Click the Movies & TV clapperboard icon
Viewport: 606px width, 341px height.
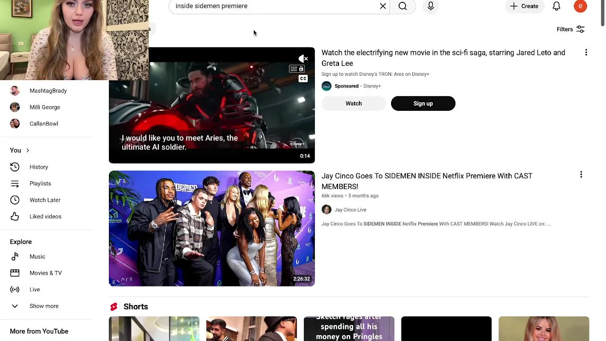[x=15, y=273]
